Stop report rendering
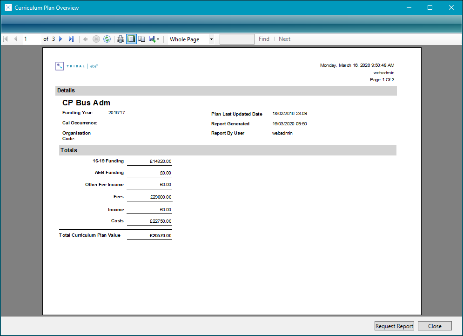Image resolution: width=463 pixels, height=336 pixels. tap(96, 39)
